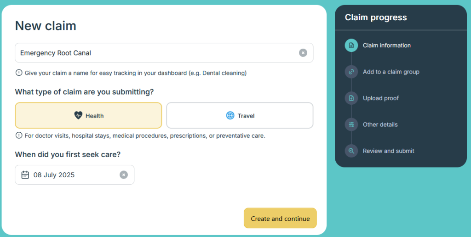Click the info icon under claim name

[x=19, y=73]
